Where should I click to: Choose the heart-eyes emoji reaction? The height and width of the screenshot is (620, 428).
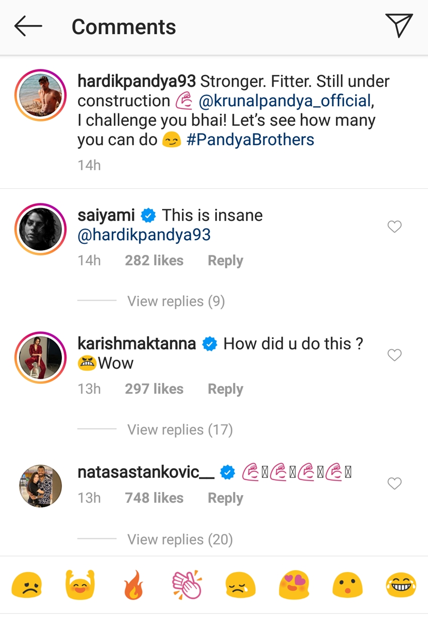294,587
